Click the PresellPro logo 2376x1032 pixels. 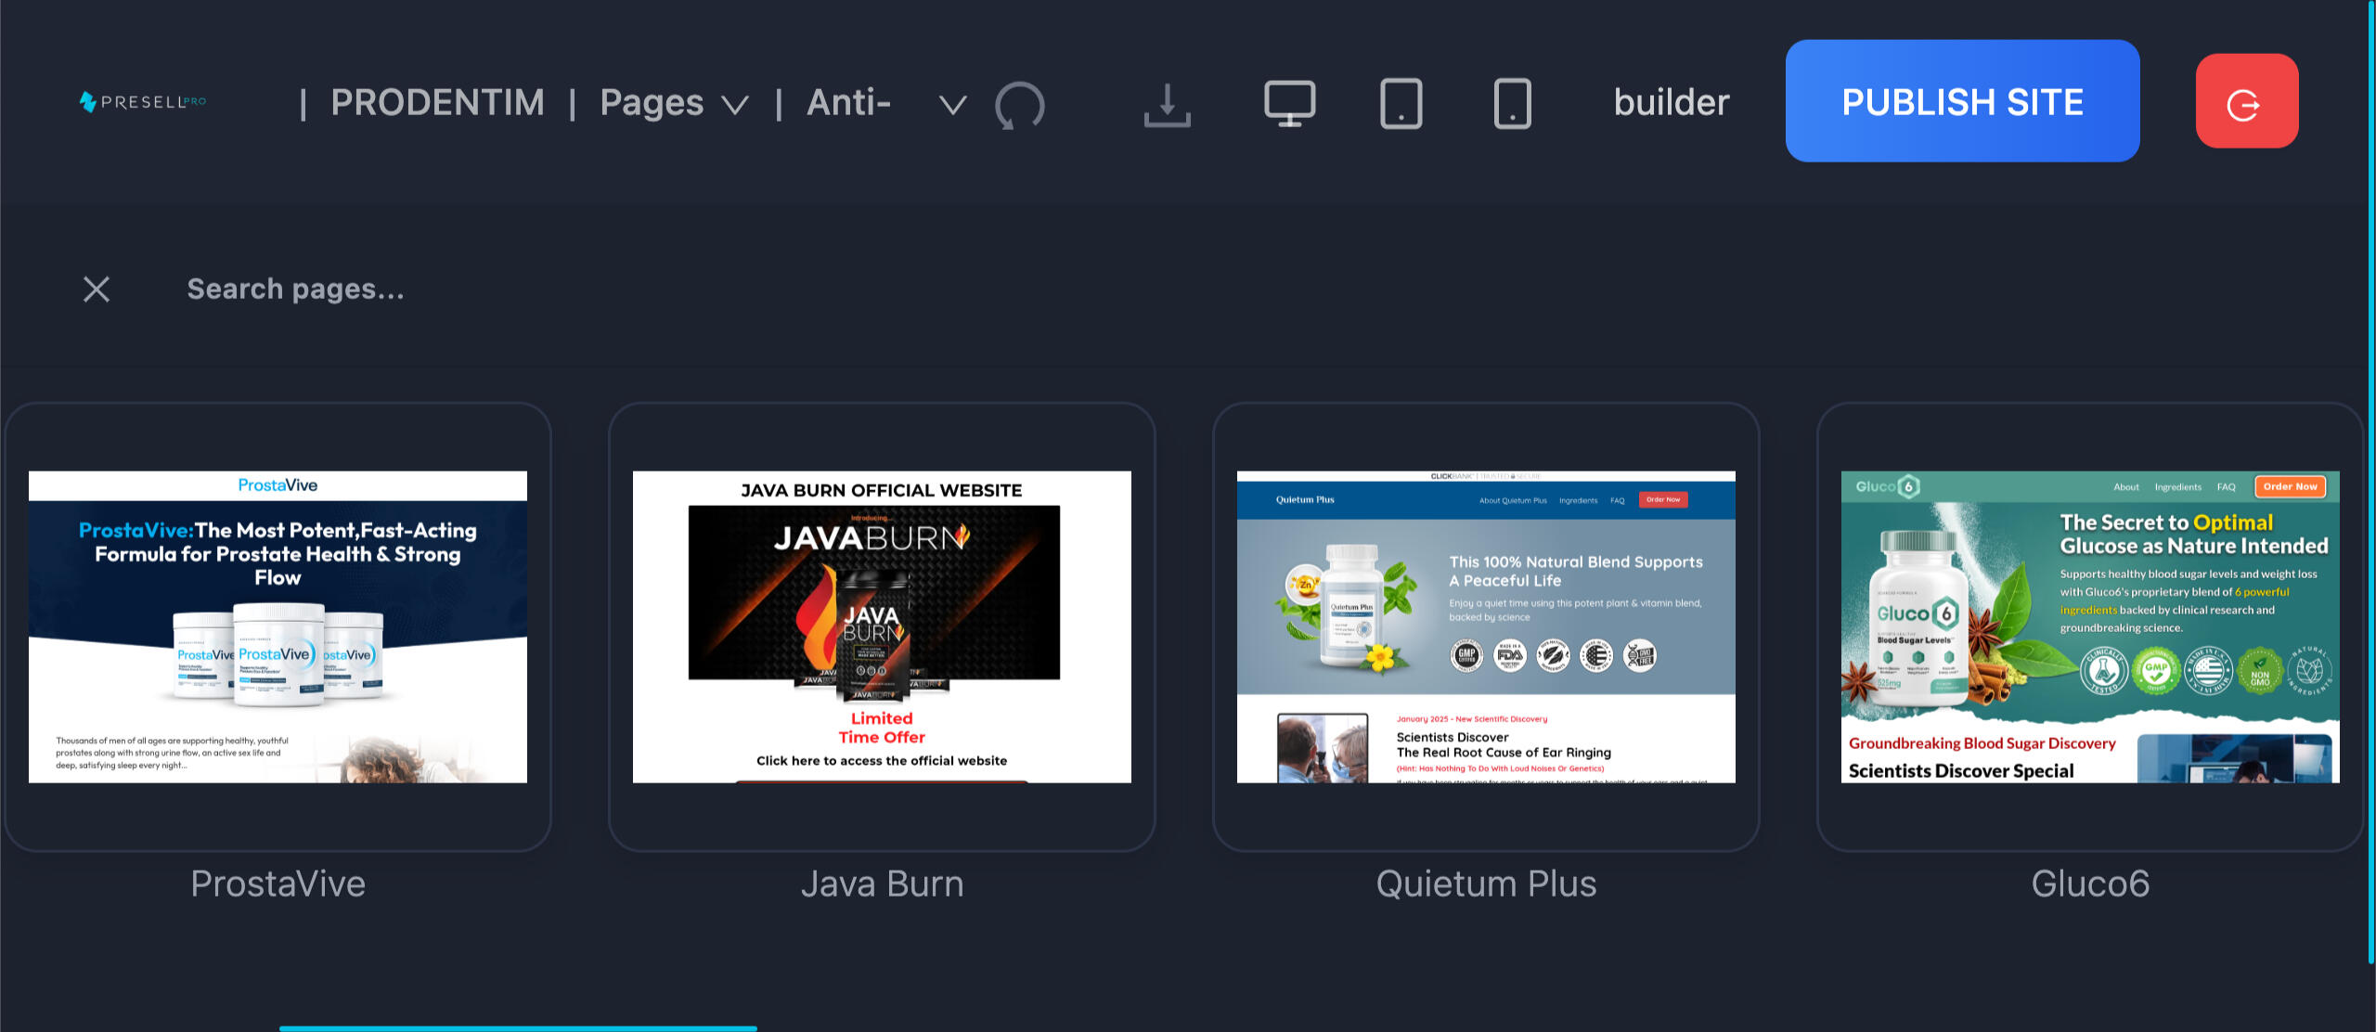pyautogui.click(x=143, y=102)
